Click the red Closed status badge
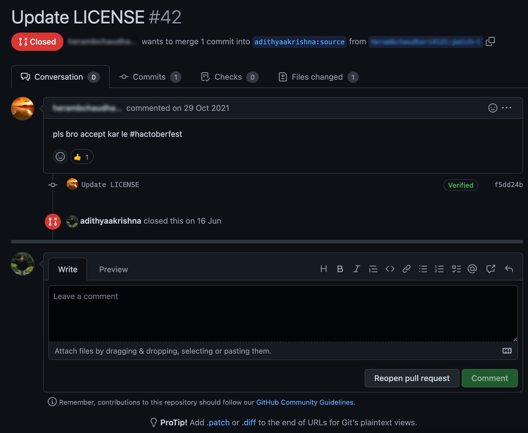This screenshot has height=433, width=528. point(37,42)
